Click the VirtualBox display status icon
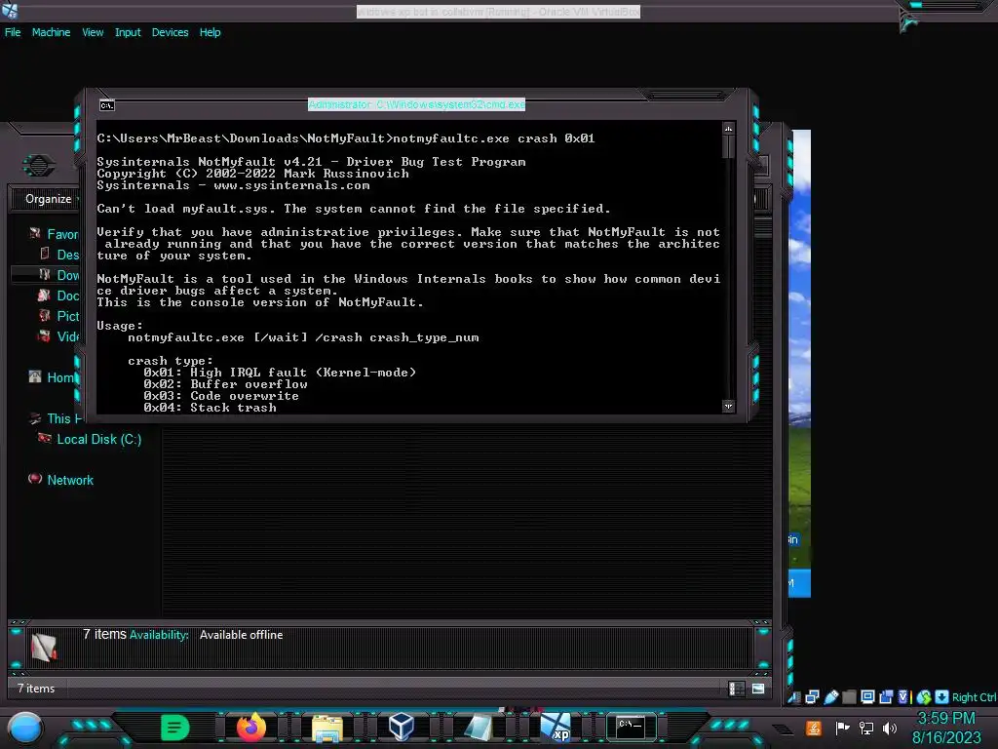The height and width of the screenshot is (749, 998). click(867, 697)
